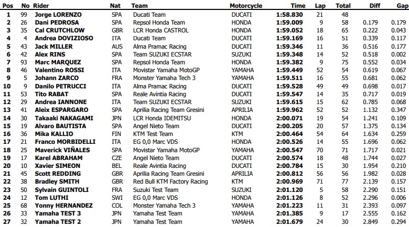The image size is (409, 227).
Task: Click the Rider column header
Action: (42, 6)
